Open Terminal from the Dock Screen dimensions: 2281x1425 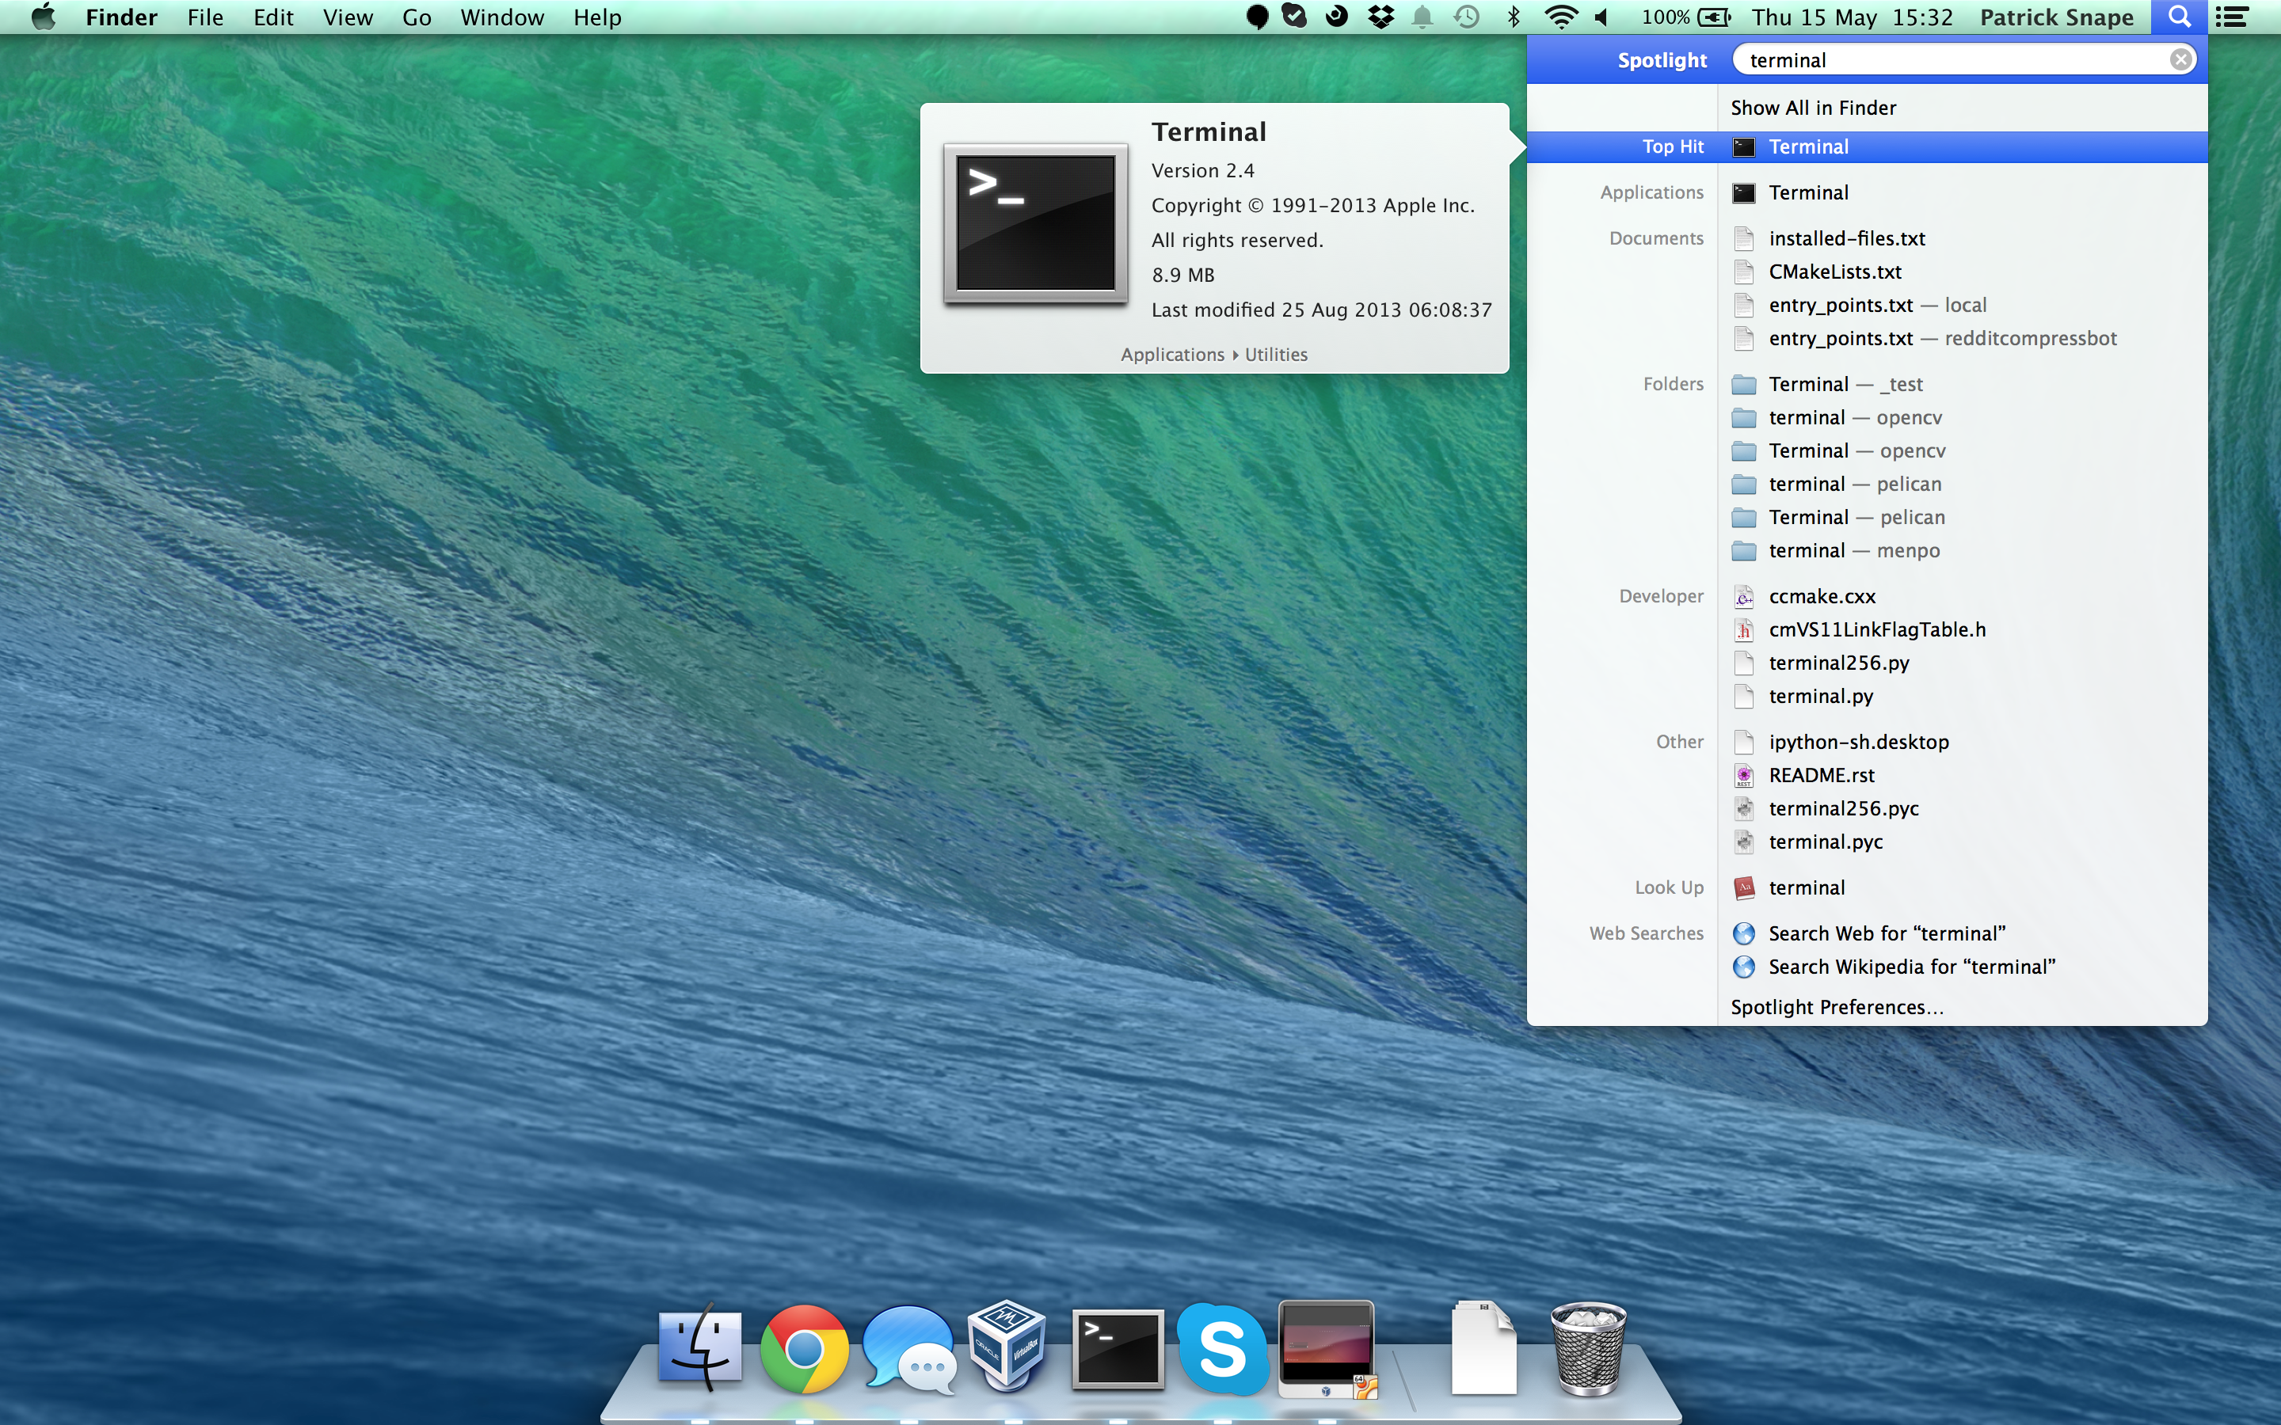pyautogui.click(x=1117, y=1349)
